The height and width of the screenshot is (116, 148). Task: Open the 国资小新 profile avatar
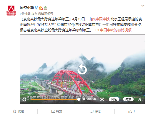pos(11,10)
